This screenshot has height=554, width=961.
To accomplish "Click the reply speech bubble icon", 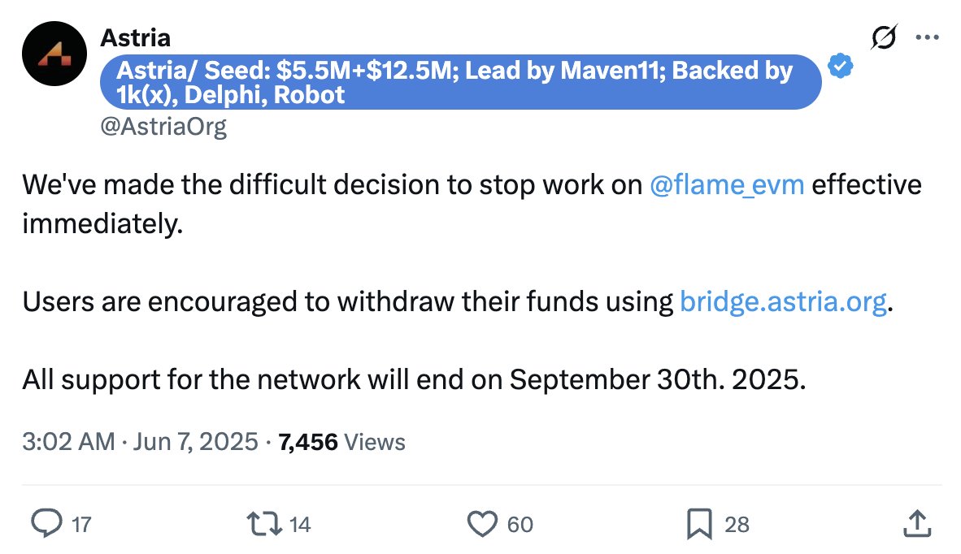I will (x=46, y=524).
